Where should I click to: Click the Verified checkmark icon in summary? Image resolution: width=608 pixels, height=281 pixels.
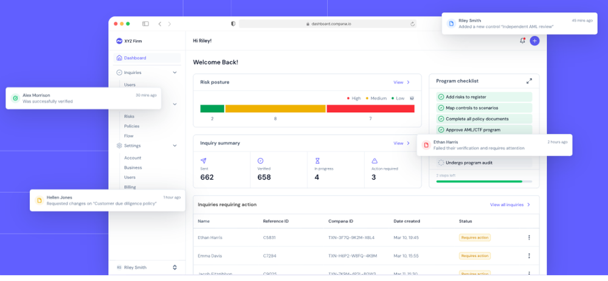(261, 161)
